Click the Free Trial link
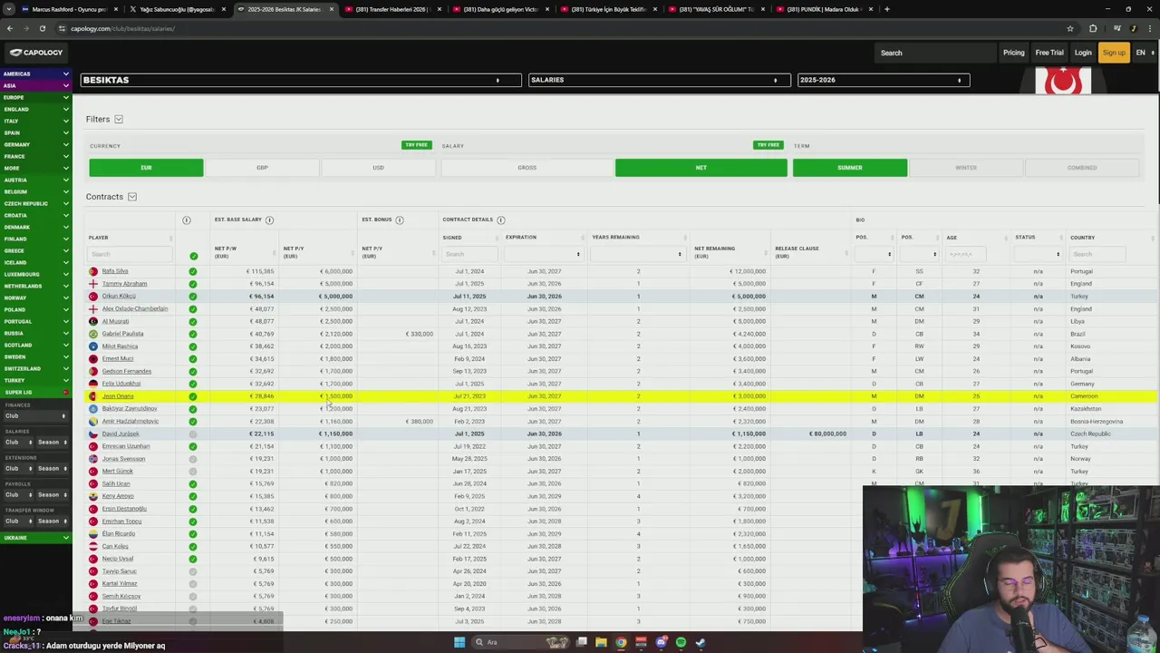This screenshot has height=653, width=1160. pyautogui.click(x=1049, y=53)
